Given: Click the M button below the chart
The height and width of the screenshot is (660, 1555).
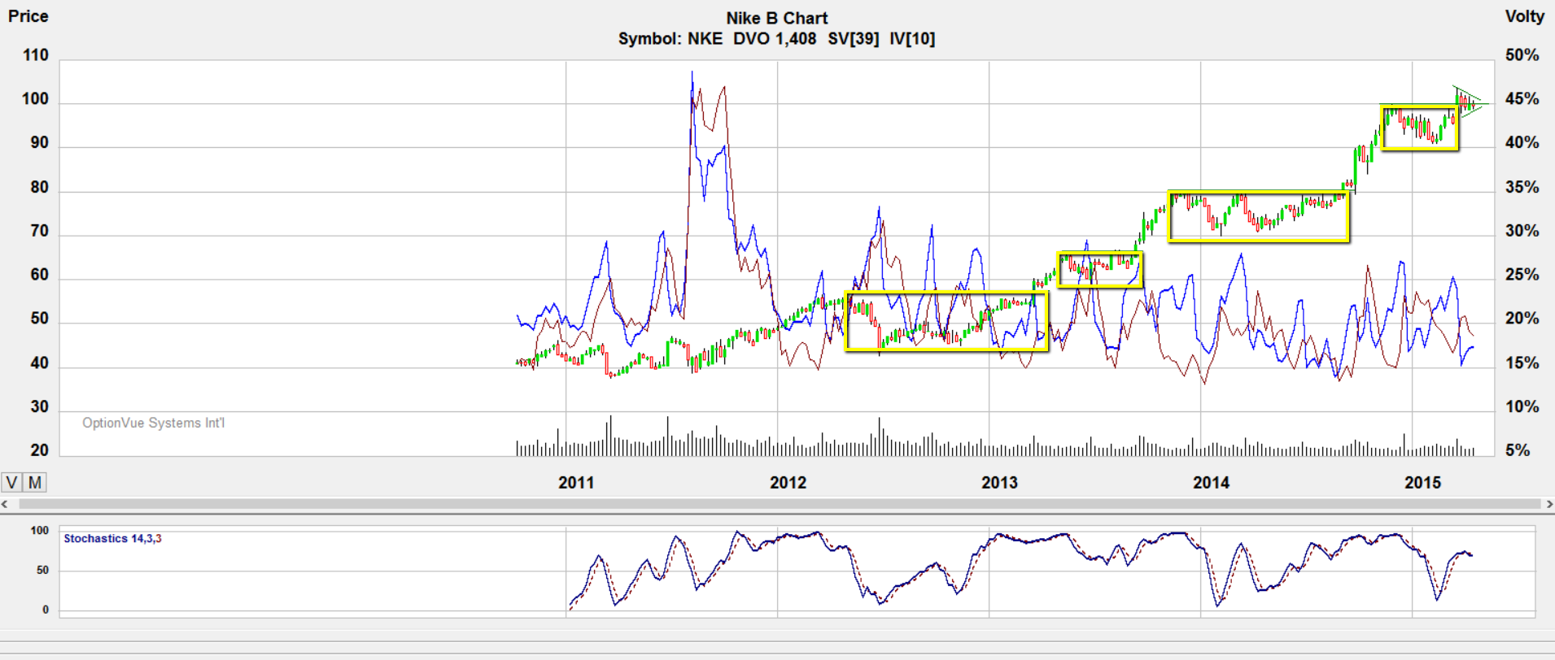Looking at the screenshot, I should (x=35, y=482).
